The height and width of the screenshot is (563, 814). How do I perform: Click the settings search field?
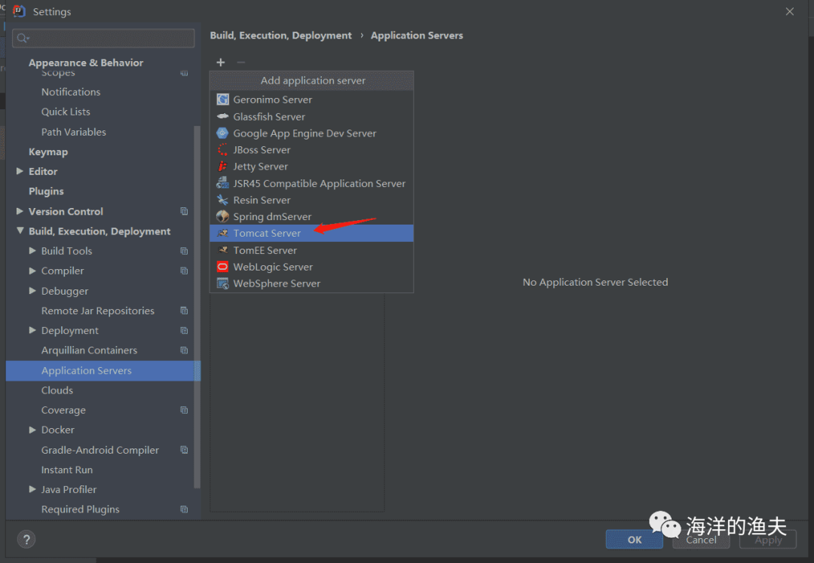(103, 38)
